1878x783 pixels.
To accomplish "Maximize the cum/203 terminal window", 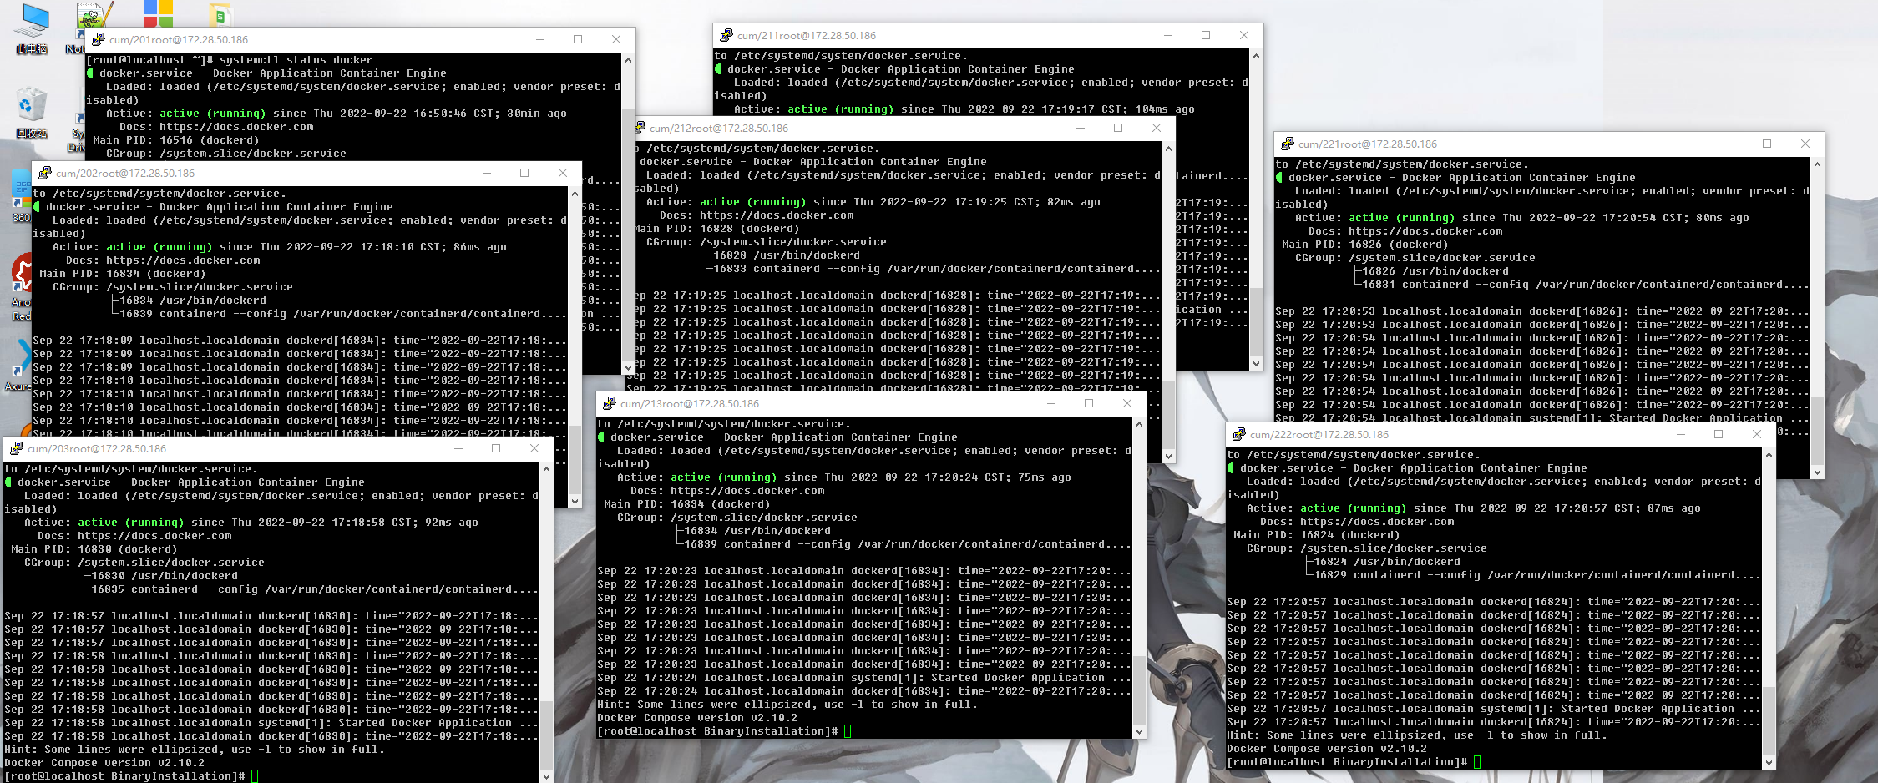I will pos(496,448).
